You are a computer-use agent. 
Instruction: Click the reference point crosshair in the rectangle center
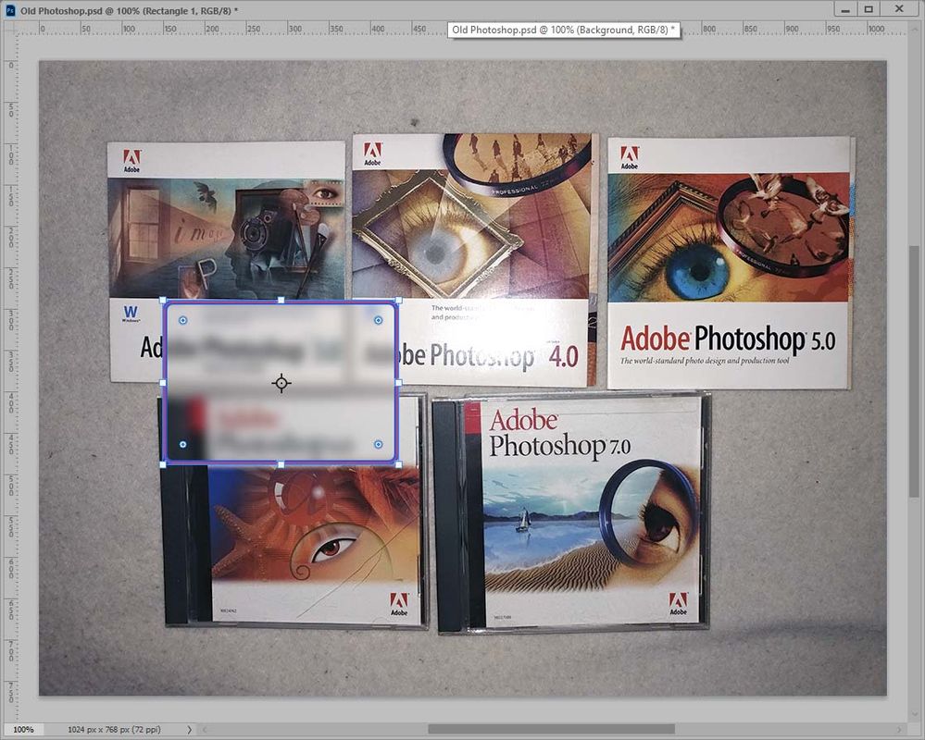[x=281, y=383]
